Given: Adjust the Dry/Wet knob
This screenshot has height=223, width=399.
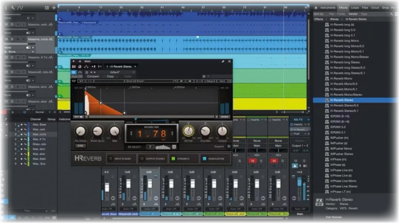Looking at the screenshot, I should click(x=205, y=131).
